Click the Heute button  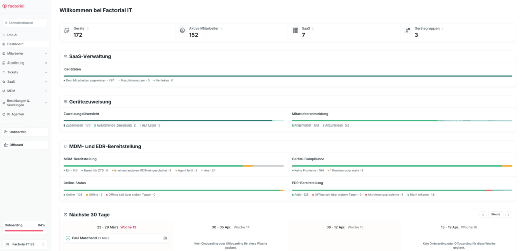(496, 214)
